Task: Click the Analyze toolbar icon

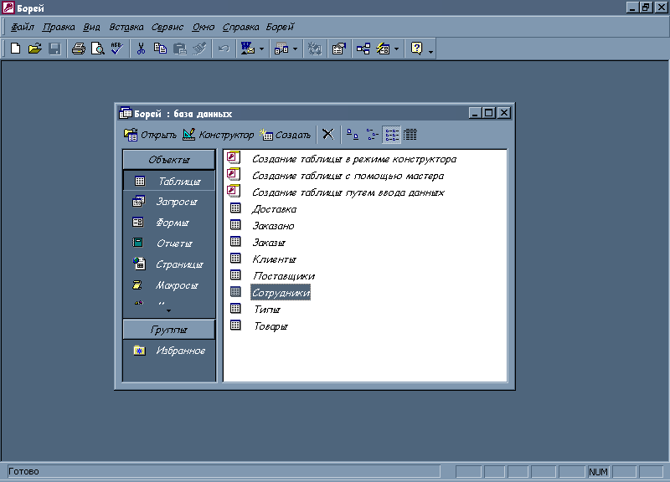Action: point(281,49)
